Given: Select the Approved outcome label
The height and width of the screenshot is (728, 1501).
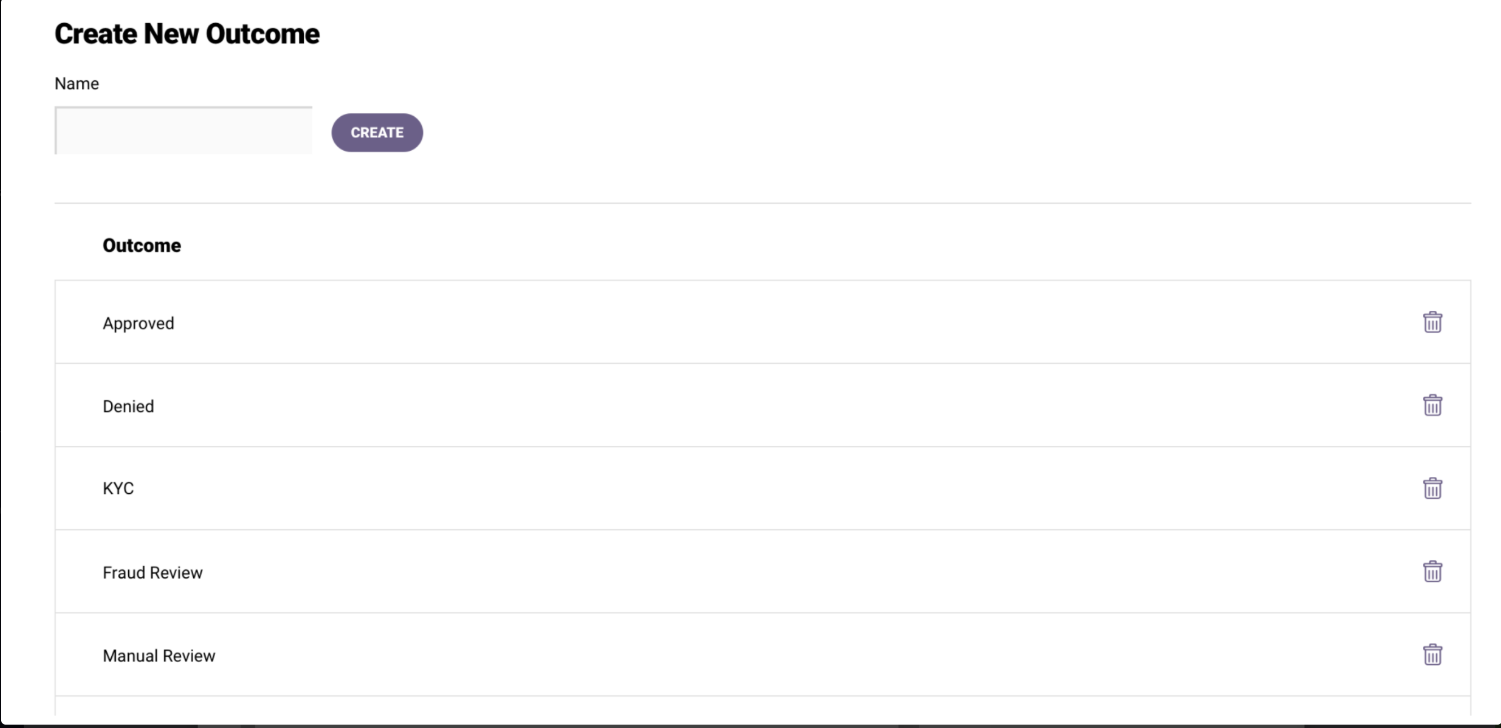Looking at the screenshot, I should [138, 323].
